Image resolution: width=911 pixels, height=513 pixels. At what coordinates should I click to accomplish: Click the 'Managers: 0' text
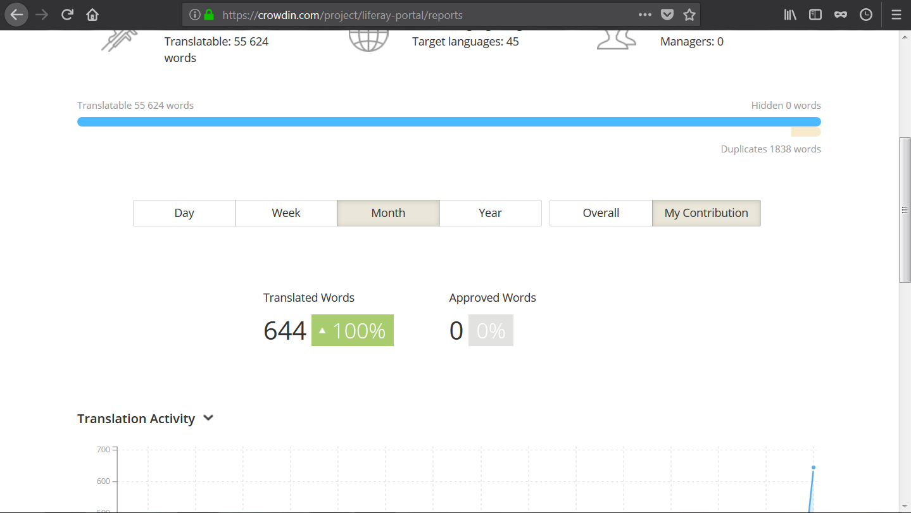(692, 42)
